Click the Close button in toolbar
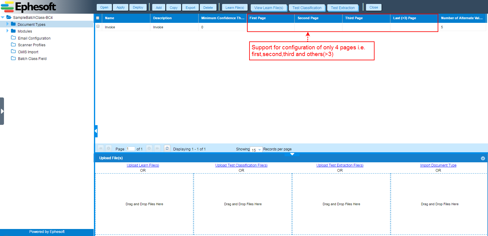488x236 pixels. [x=374, y=7]
